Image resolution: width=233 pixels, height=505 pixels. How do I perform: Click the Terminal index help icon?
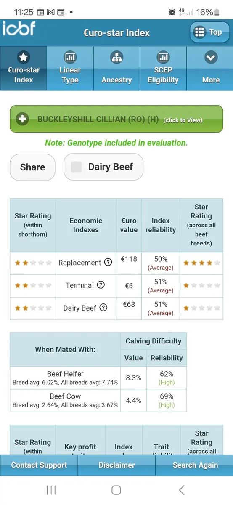(101, 285)
